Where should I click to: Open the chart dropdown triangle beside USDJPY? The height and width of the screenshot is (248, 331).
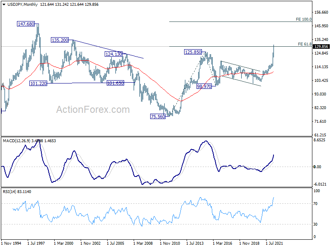(4, 5)
